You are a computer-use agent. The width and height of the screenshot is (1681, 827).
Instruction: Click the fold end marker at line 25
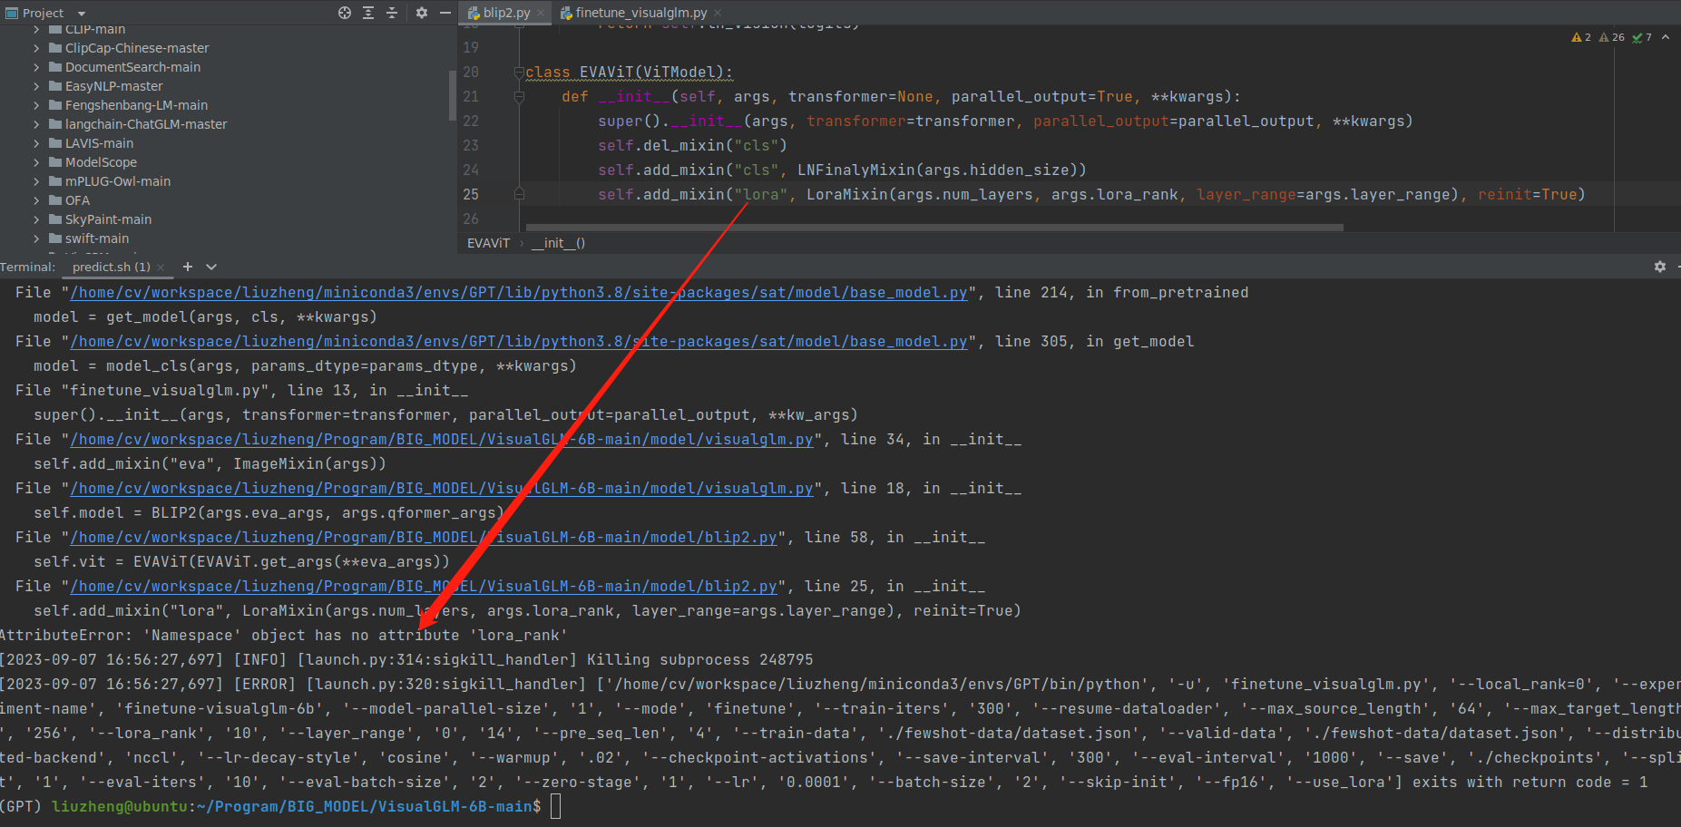pyautogui.click(x=519, y=194)
